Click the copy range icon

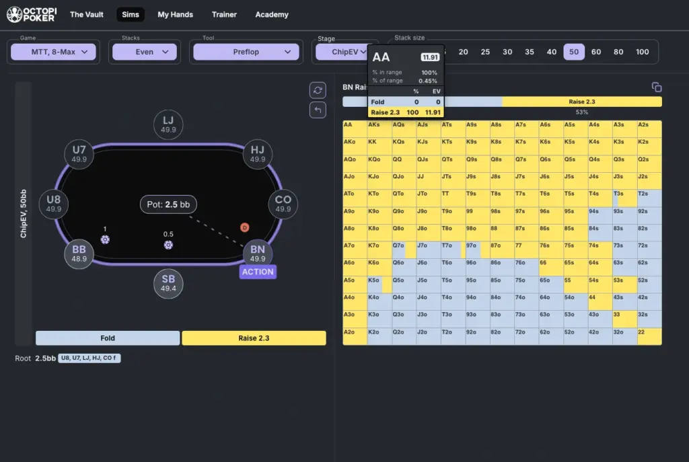[657, 87]
